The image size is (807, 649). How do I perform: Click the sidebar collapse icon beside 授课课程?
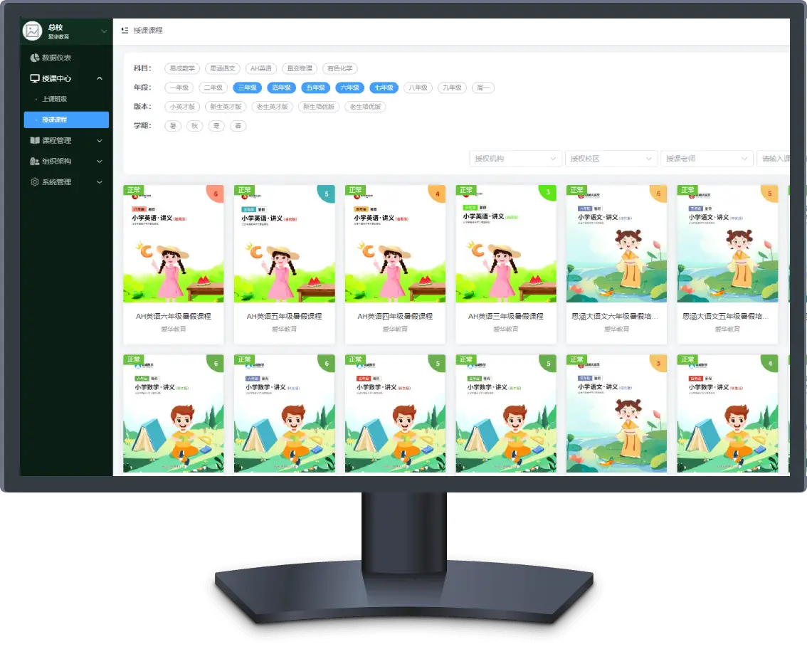pos(125,31)
